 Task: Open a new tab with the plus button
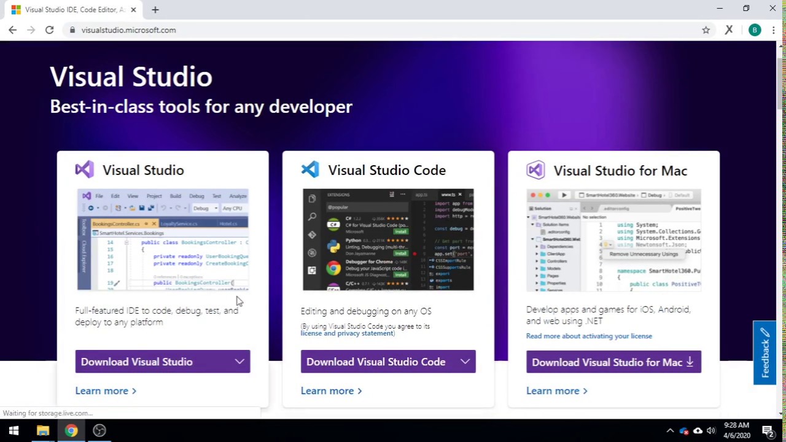point(155,10)
